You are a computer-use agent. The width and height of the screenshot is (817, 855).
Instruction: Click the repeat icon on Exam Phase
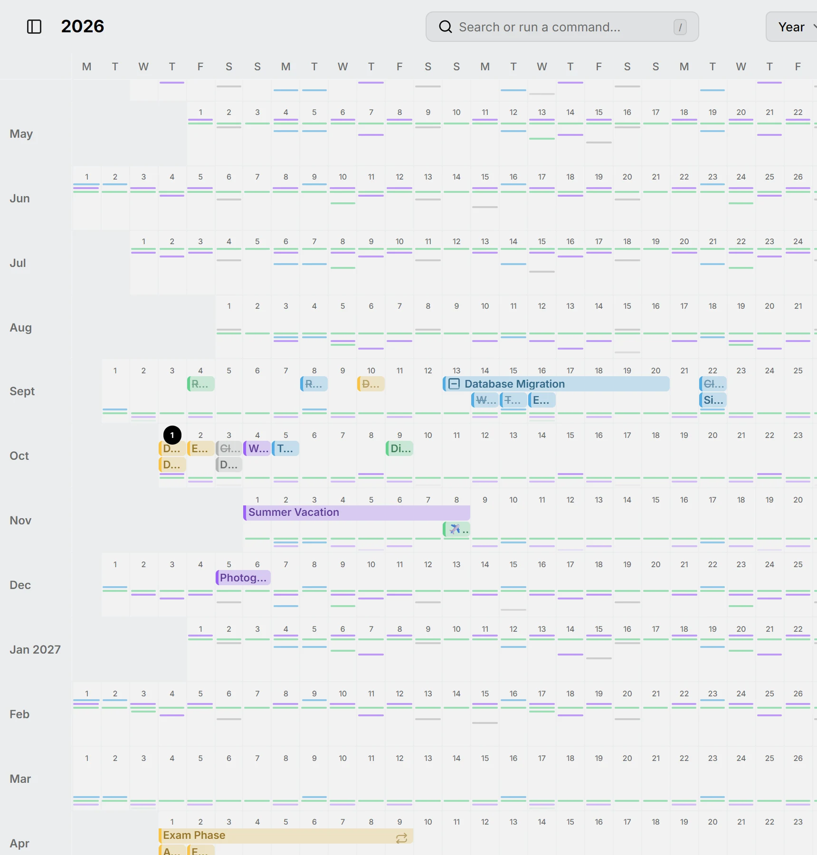[x=401, y=838]
